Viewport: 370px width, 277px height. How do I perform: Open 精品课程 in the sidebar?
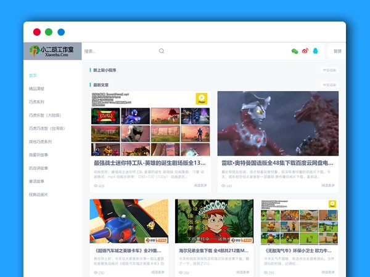pos(36,89)
